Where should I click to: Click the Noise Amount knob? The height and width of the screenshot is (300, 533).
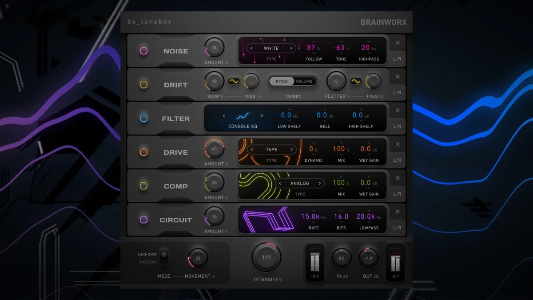click(x=215, y=48)
